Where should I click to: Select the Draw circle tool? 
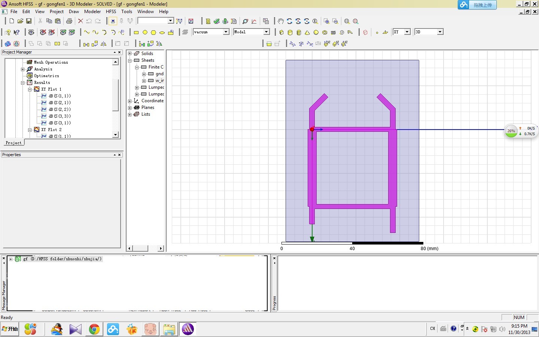[145, 33]
